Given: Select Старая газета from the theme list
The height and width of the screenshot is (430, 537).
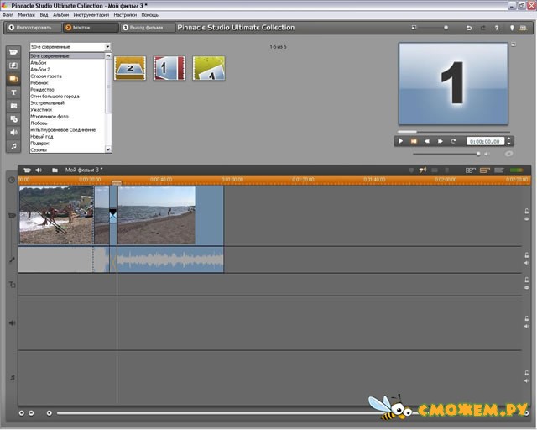Looking at the screenshot, I should pos(46,76).
